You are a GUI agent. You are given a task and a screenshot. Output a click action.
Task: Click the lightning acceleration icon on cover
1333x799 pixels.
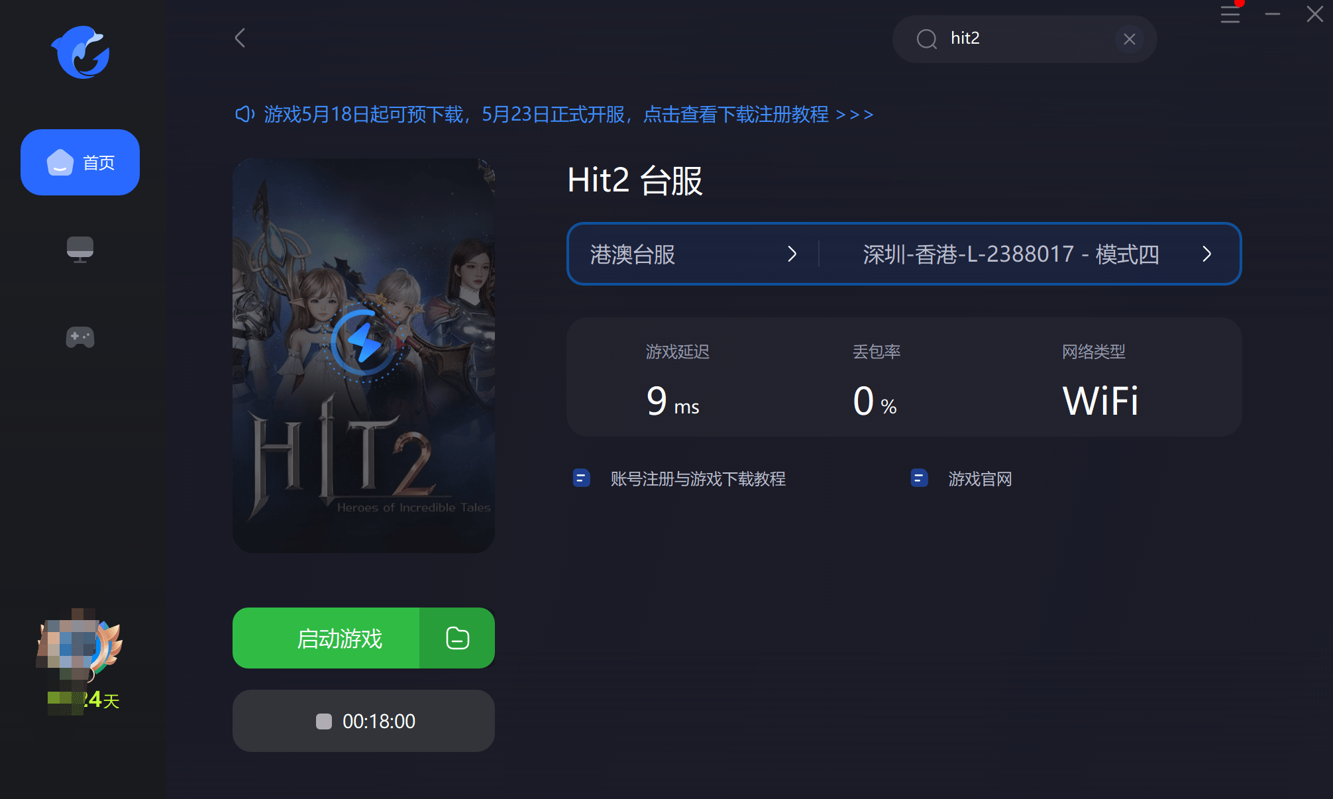pyautogui.click(x=364, y=343)
